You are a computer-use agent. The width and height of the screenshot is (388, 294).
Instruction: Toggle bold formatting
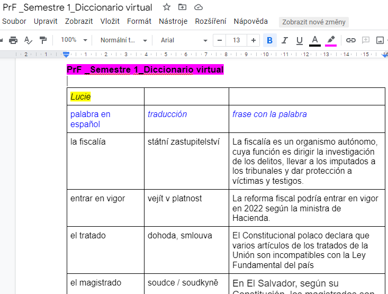point(270,40)
